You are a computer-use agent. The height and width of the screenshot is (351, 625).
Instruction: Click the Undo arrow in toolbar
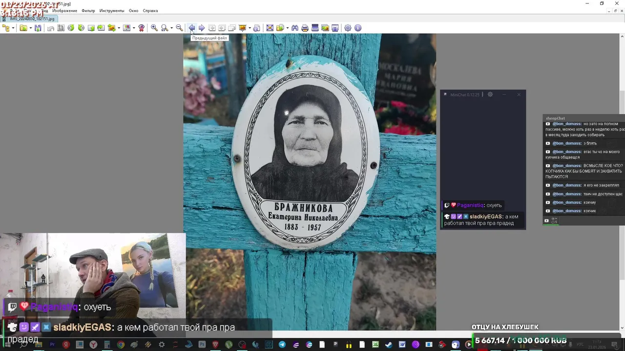pyautogui.click(x=50, y=28)
